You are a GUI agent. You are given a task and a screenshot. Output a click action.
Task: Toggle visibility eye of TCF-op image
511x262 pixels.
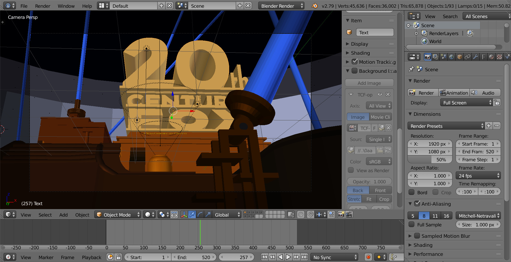pyautogui.click(x=380, y=94)
